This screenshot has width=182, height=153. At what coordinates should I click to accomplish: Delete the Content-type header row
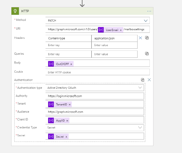point(140,38)
